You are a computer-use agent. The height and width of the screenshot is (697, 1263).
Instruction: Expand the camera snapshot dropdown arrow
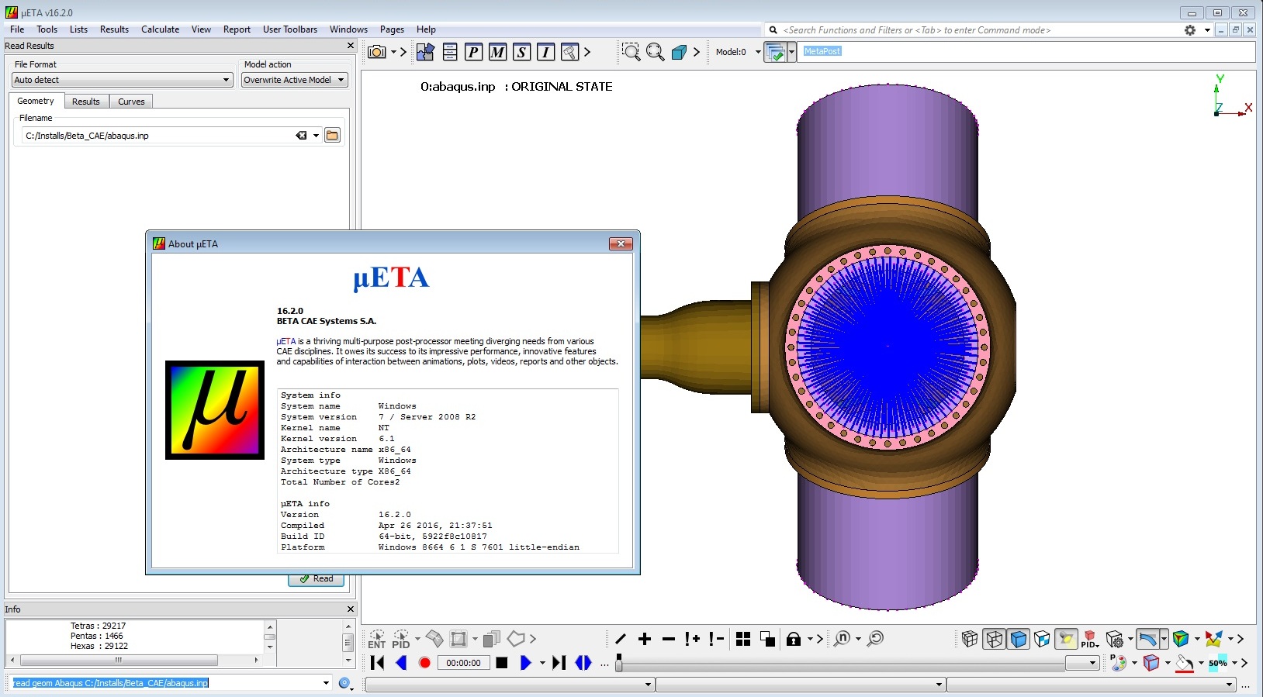coord(393,52)
